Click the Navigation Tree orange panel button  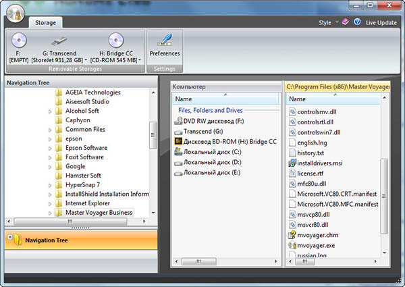click(x=80, y=240)
